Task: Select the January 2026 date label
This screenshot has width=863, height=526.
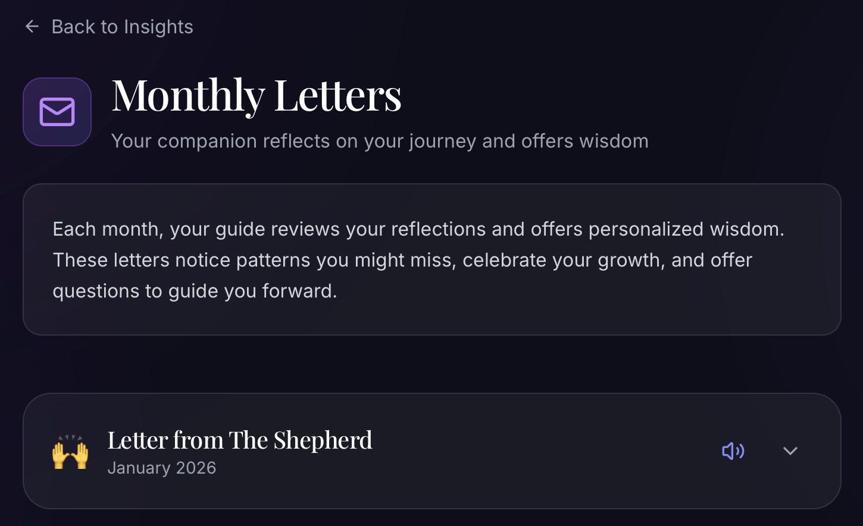Action: (x=162, y=468)
